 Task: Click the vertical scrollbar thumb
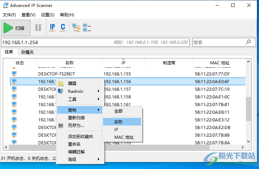pyautogui.click(x=248, y=109)
